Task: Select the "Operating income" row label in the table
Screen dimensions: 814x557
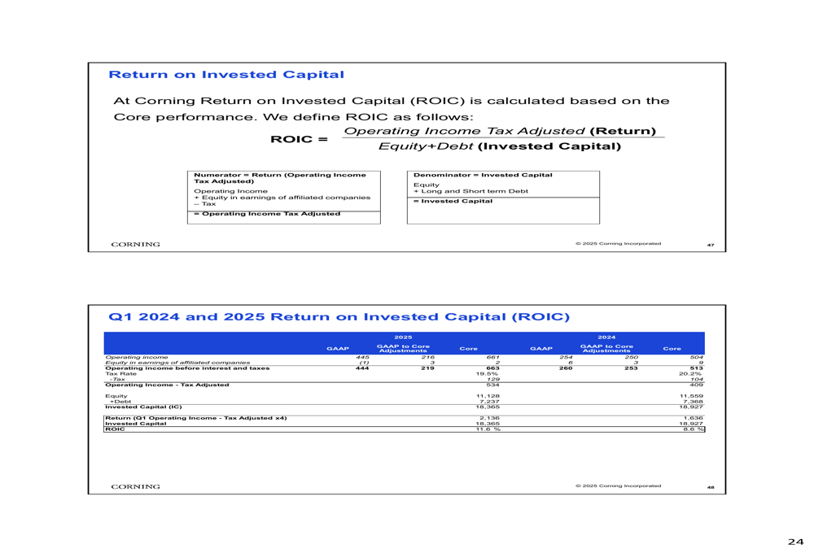Action: point(137,357)
